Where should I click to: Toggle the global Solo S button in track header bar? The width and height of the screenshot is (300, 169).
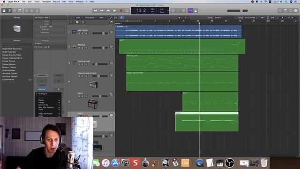point(83,23)
